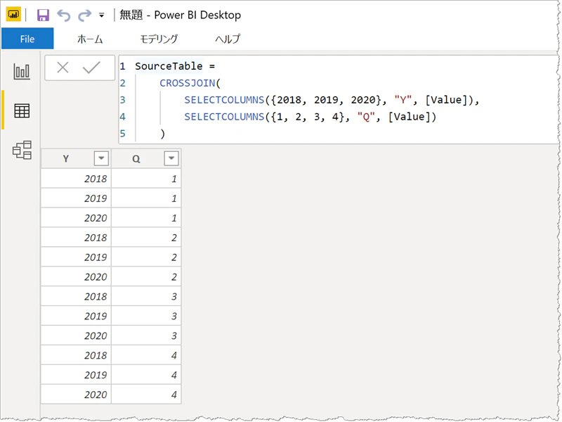Switch to Data view table icon
Screen dimensions: 562x422
click(22, 110)
